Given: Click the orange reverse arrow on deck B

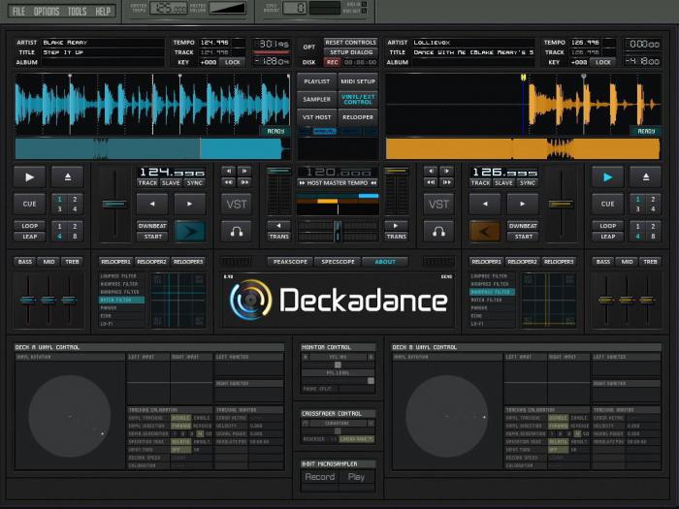Looking at the screenshot, I should tap(485, 231).
